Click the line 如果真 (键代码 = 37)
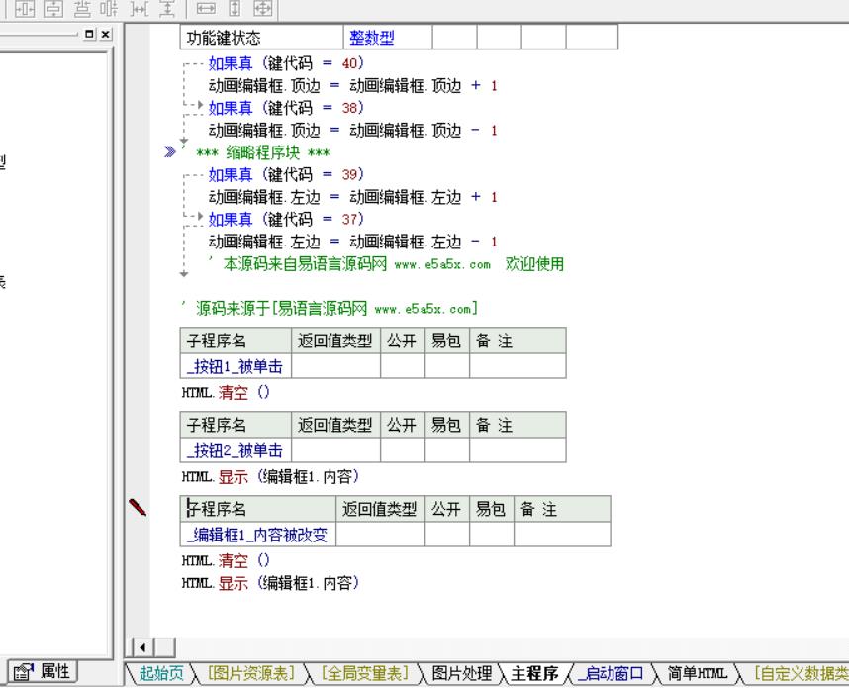The height and width of the screenshot is (688, 849). (x=286, y=220)
